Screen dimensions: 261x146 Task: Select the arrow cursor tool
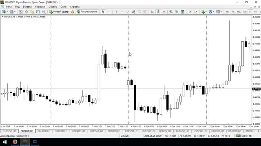point(103,12)
